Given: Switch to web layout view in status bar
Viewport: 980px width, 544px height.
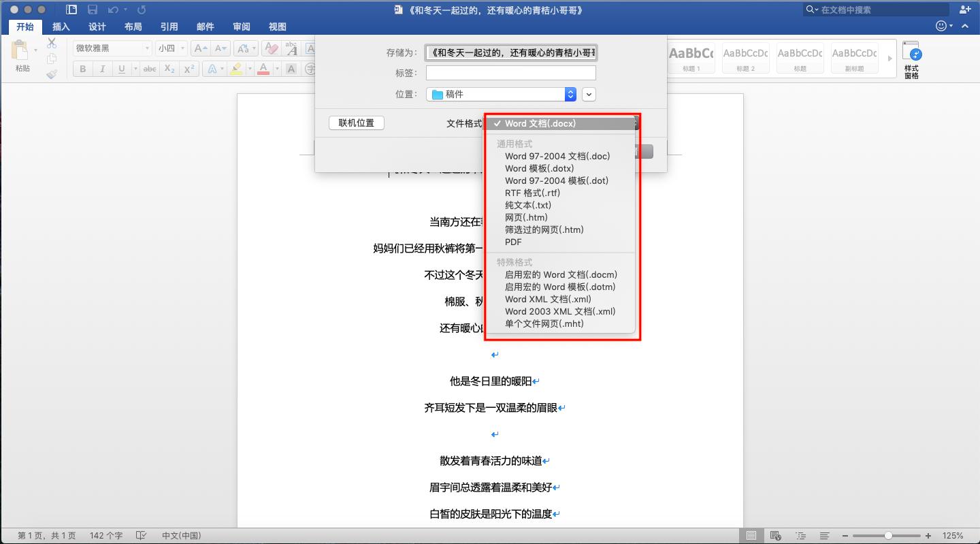Looking at the screenshot, I should [774, 536].
